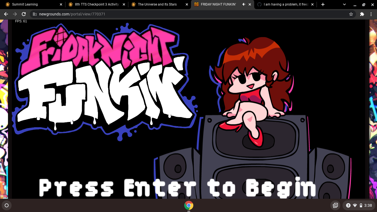Viewport: 377px width, 212px height.
Task: Close the Summit Learning tab
Action: 61,4
